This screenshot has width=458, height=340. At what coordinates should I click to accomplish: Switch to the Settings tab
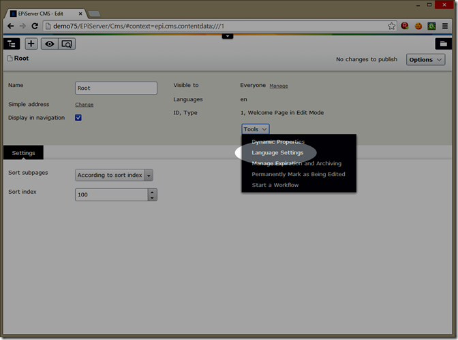(x=23, y=153)
